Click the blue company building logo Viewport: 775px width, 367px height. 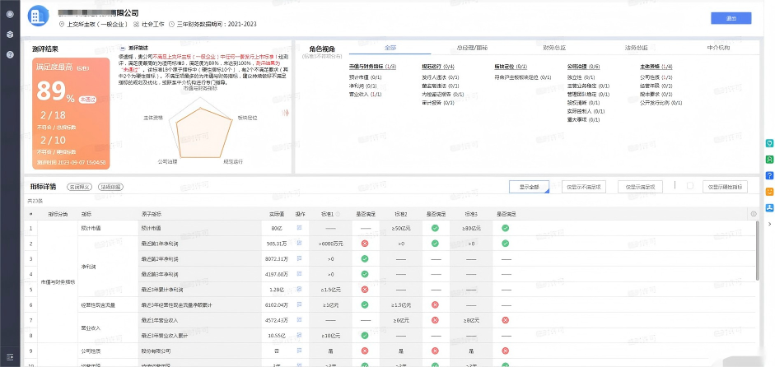pyautogui.click(x=39, y=16)
